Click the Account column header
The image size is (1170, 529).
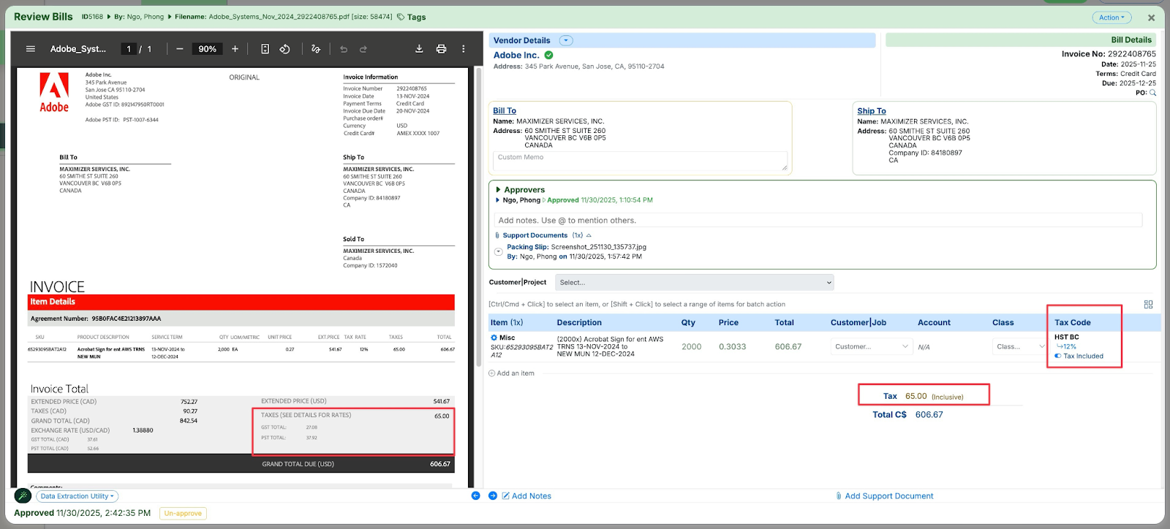pos(934,322)
